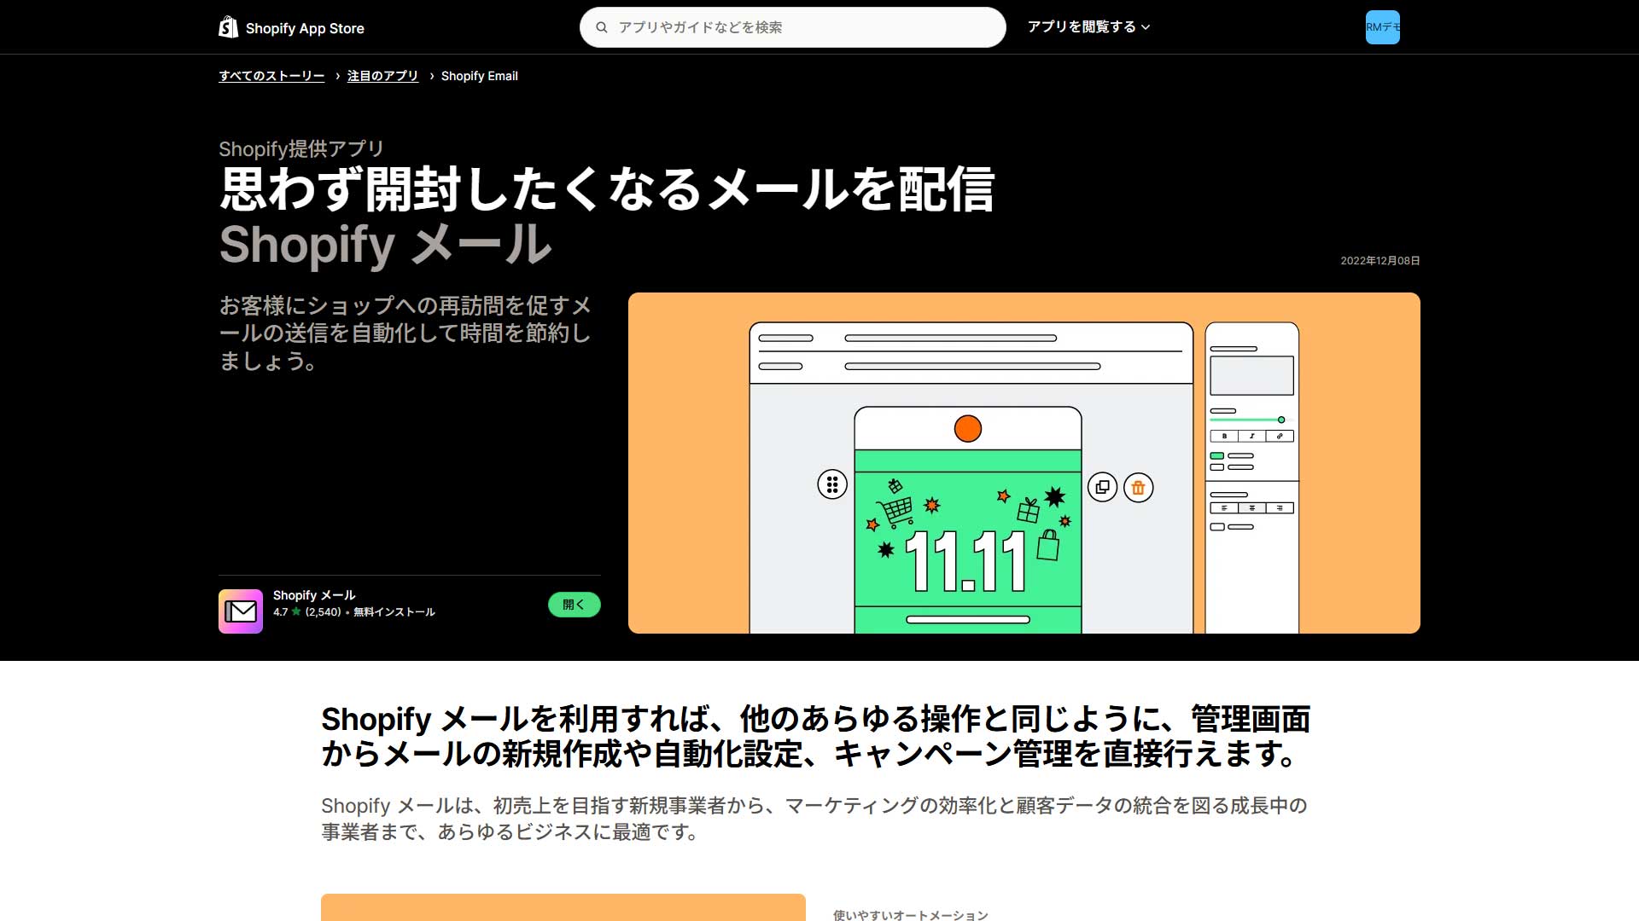Expand the アプリを閲覧する dropdown menu

(1088, 27)
